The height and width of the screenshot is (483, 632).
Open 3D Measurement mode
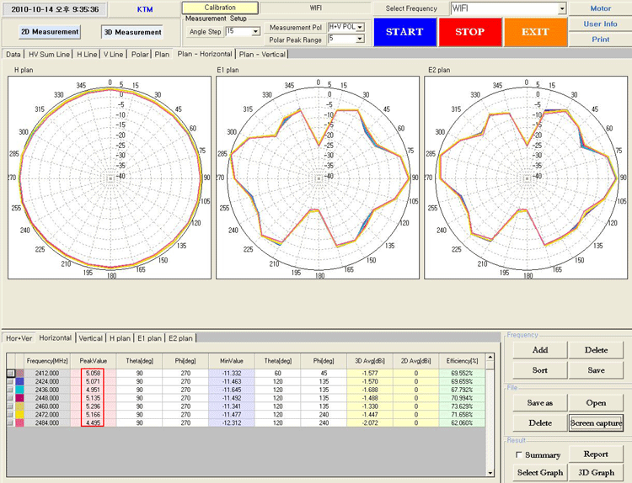tap(132, 32)
